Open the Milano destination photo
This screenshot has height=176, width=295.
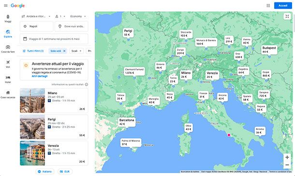[32, 101]
